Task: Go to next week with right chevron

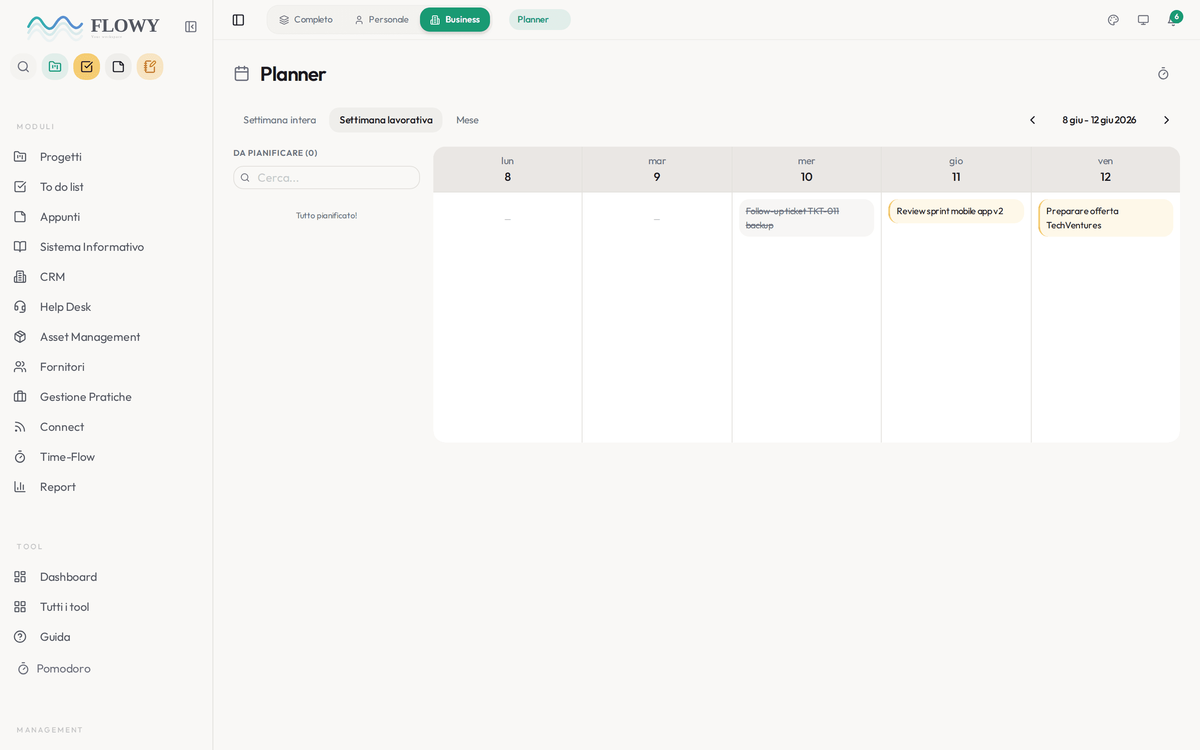Action: pos(1166,120)
